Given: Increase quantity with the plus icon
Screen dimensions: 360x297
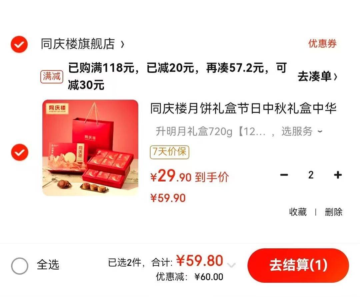Looking at the screenshot, I should coord(338,175).
